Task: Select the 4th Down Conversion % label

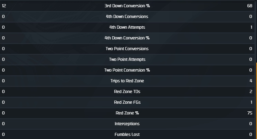Action: coord(127,38)
